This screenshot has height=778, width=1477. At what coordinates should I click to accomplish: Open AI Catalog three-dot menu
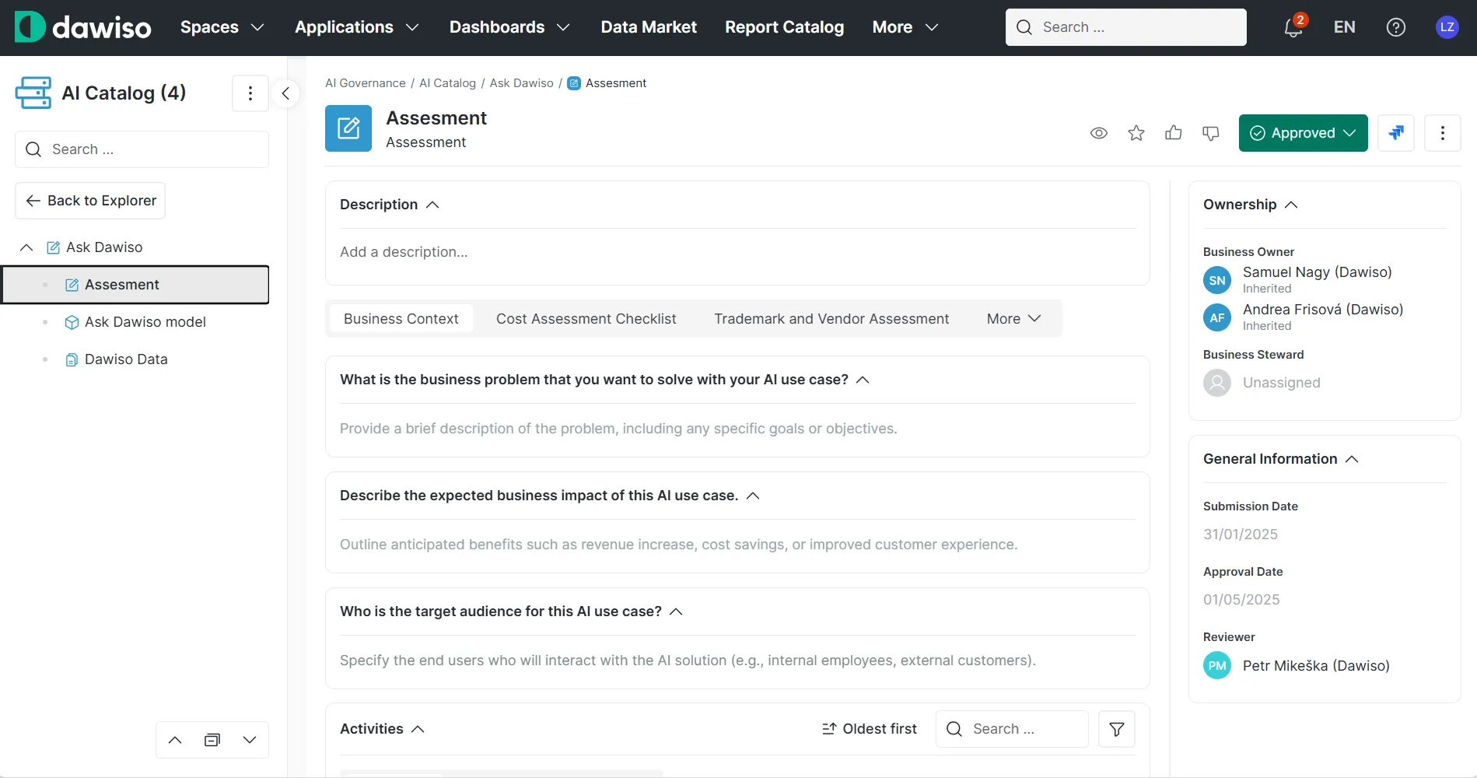pyautogui.click(x=250, y=93)
